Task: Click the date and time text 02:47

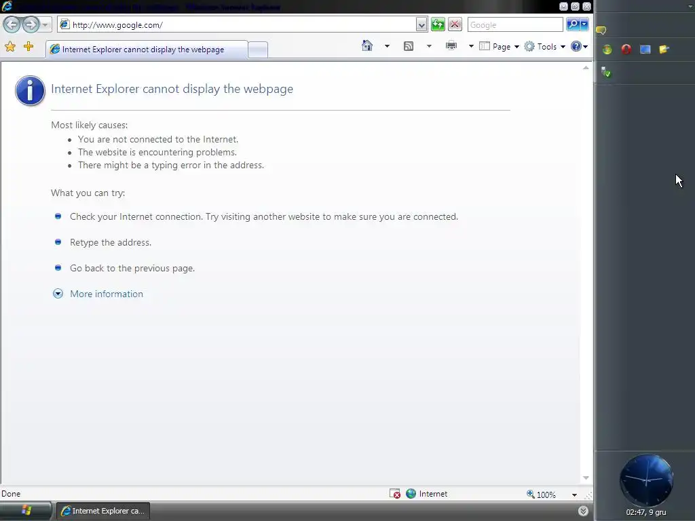Action: coord(646,513)
